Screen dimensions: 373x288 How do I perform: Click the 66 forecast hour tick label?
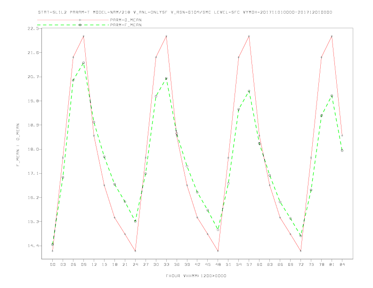tap(280, 264)
